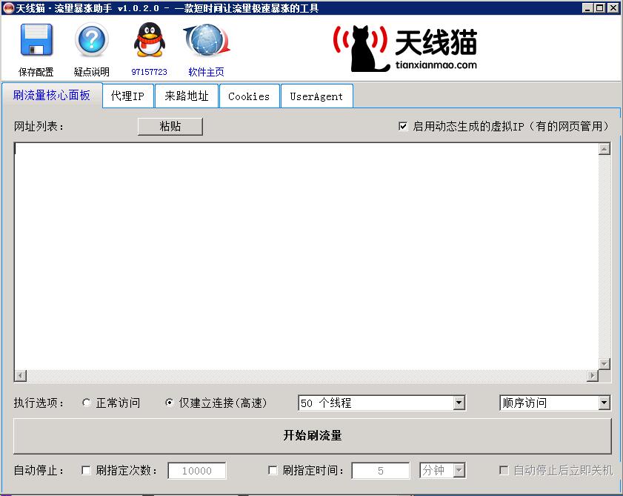This screenshot has width=623, height=496.
Task: Open the globe software homepage icon
Action: 207,40
